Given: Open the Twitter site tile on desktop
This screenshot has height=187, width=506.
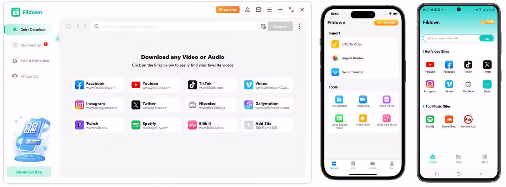Looking at the screenshot, I should coord(154,105).
